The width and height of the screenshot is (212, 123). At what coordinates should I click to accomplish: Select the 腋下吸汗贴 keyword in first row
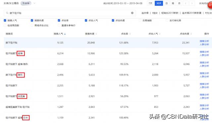(x=12, y=43)
